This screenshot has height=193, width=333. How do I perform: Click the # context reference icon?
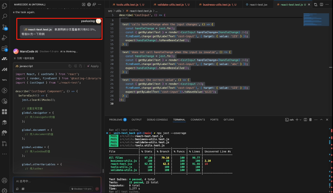coord(23,189)
